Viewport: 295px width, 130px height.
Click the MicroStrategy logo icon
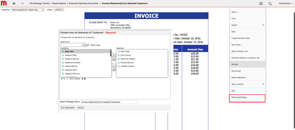4,3
